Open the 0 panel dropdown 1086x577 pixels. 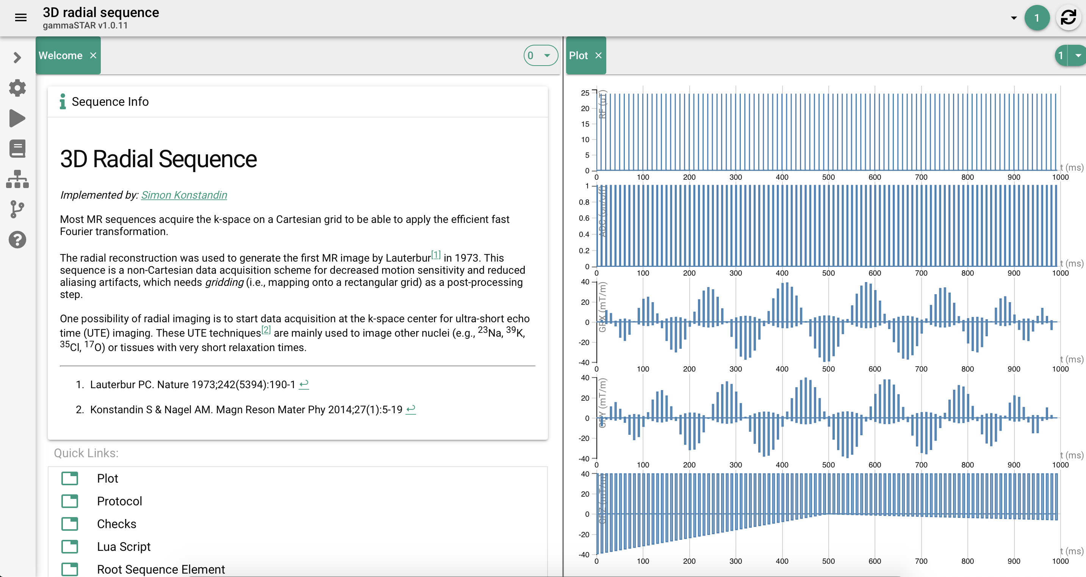click(540, 55)
